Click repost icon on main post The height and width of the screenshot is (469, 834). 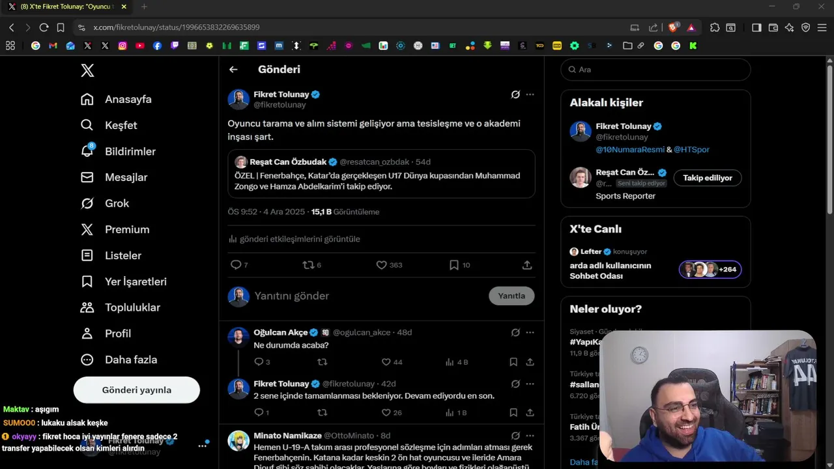pos(308,264)
